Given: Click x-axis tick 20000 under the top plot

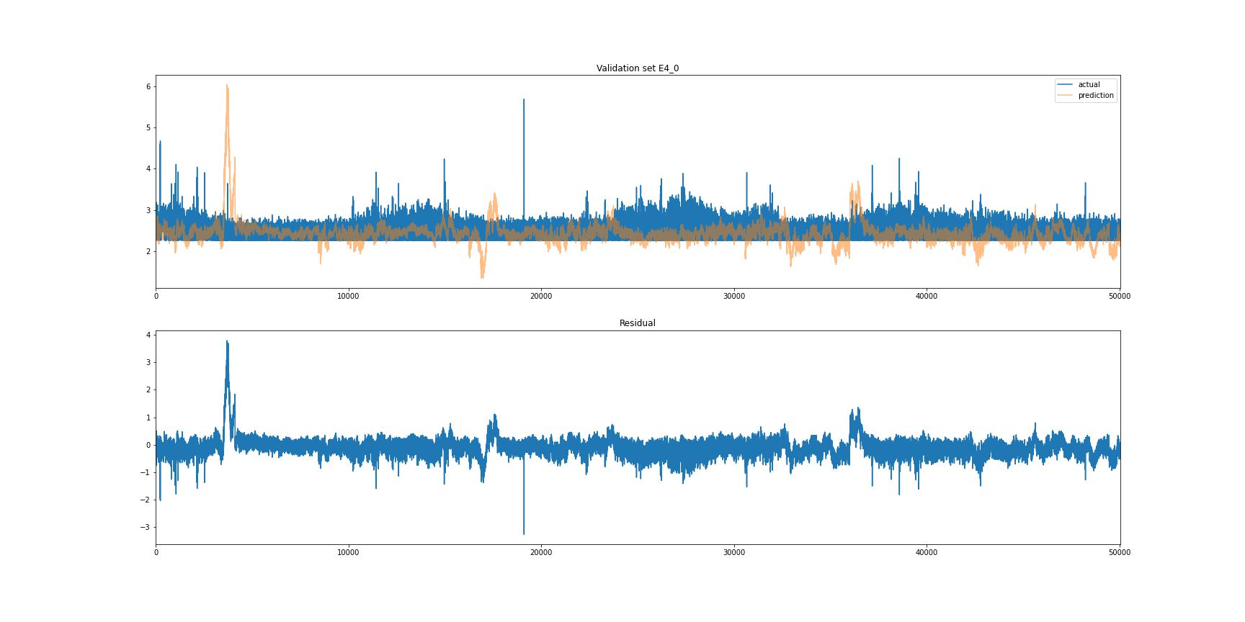Looking at the screenshot, I should coord(541,296).
